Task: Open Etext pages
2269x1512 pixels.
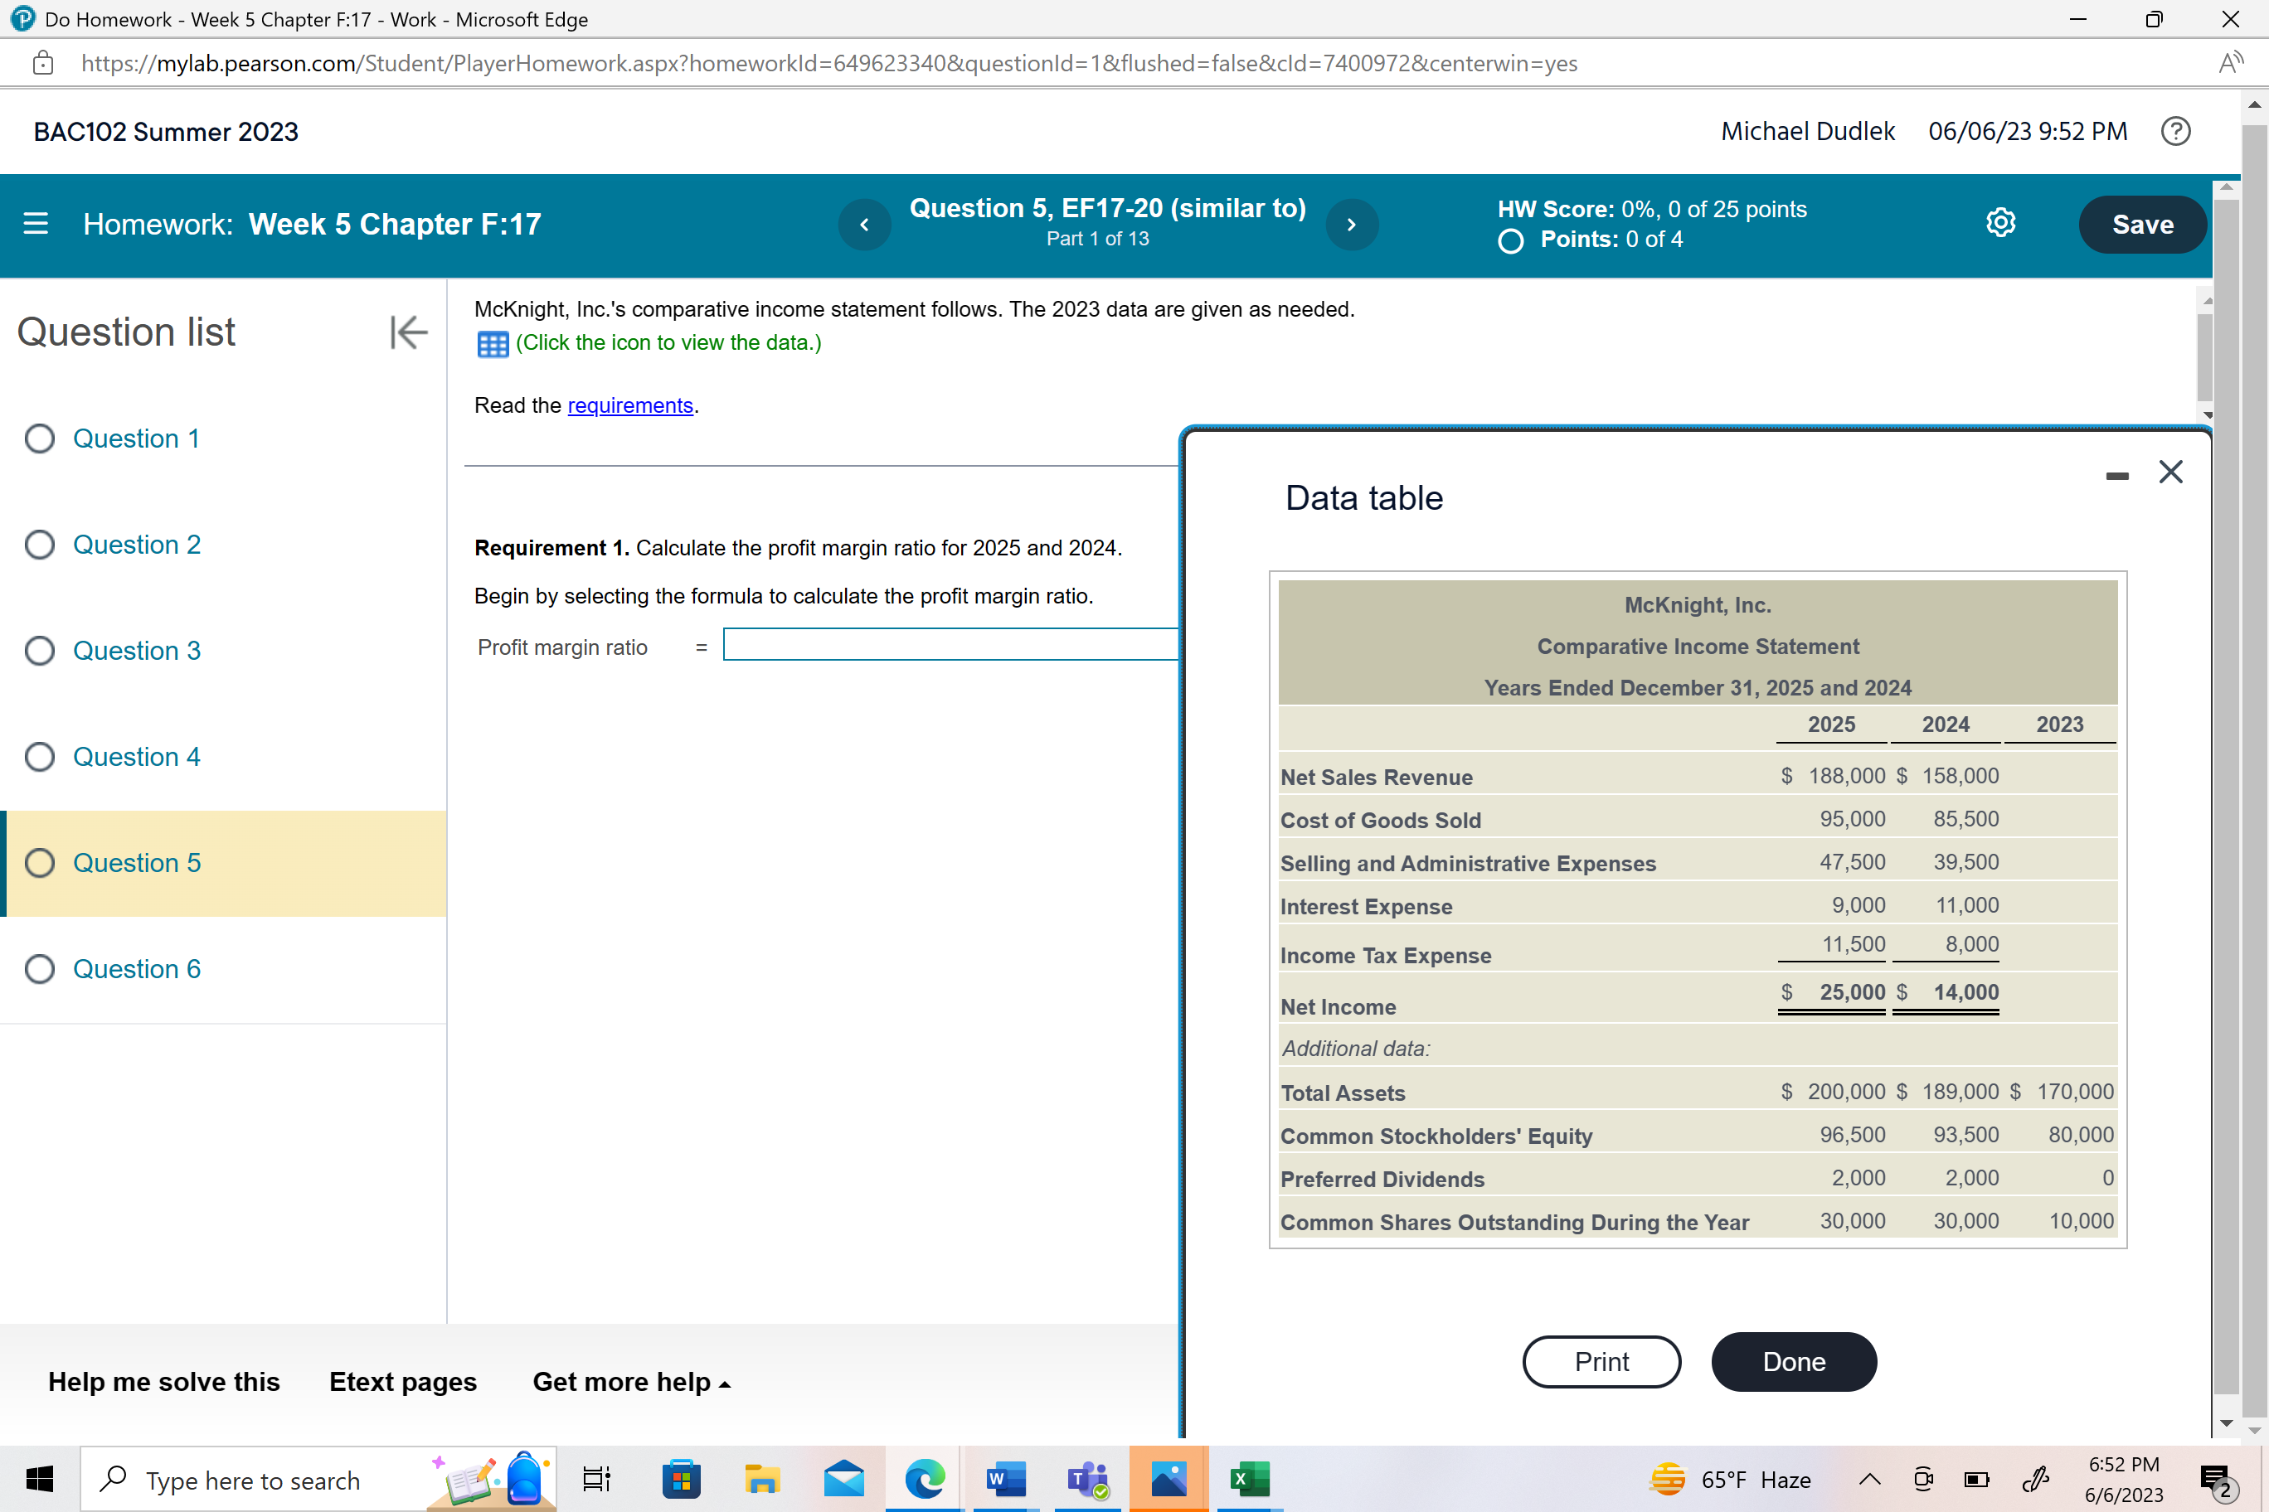Action: (x=402, y=1382)
